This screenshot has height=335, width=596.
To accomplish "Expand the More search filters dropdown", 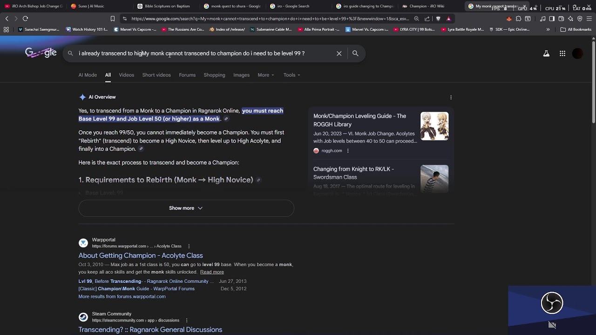I will [266, 75].
